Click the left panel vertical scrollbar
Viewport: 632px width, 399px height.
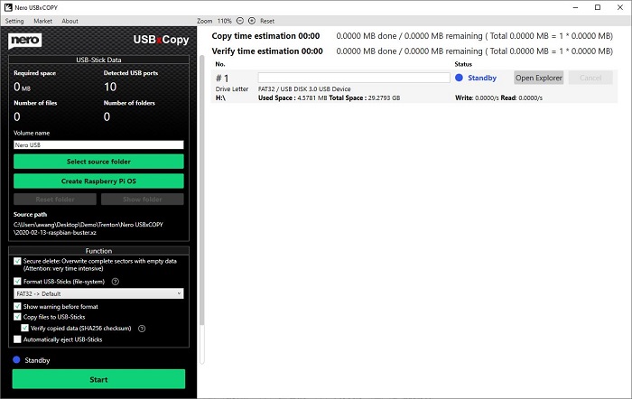click(202, 190)
